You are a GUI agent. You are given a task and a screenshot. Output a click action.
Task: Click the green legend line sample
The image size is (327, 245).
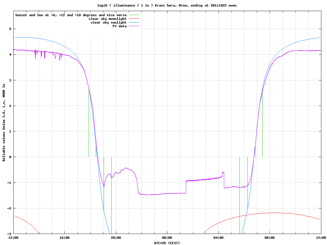click(134, 15)
